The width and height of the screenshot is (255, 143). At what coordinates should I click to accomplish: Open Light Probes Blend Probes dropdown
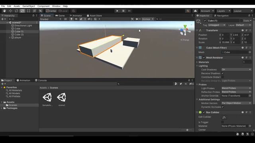[x=236, y=88]
